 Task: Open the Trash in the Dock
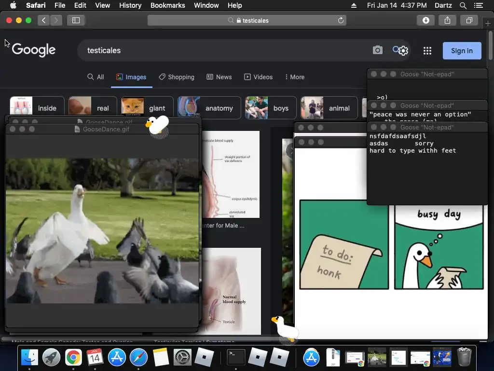[x=464, y=357]
